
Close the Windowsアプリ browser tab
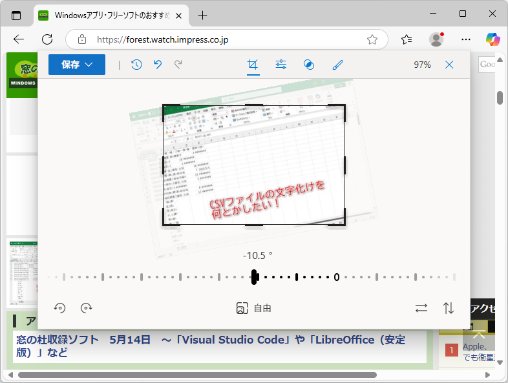click(178, 16)
